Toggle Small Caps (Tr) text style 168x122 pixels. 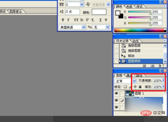[x=82, y=20]
